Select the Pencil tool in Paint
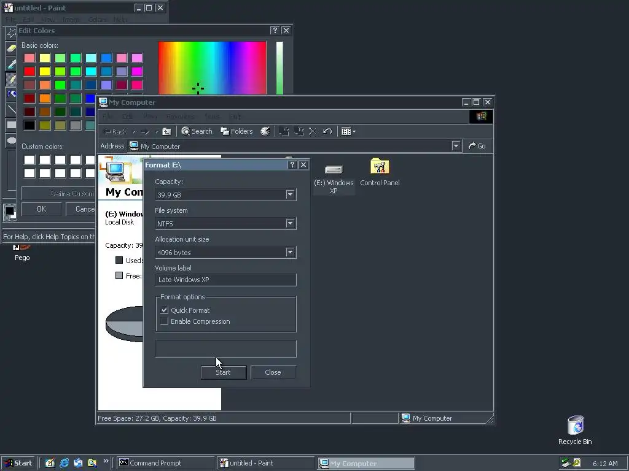The width and height of the screenshot is (629, 471). tap(11, 78)
